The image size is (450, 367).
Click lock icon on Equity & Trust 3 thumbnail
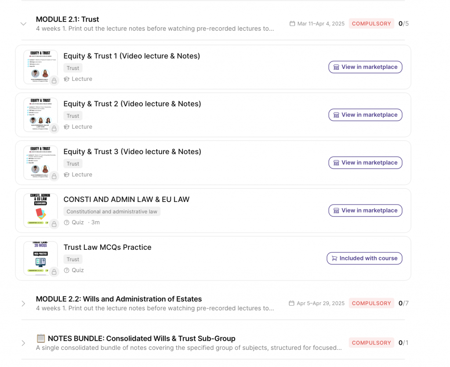[54, 176]
